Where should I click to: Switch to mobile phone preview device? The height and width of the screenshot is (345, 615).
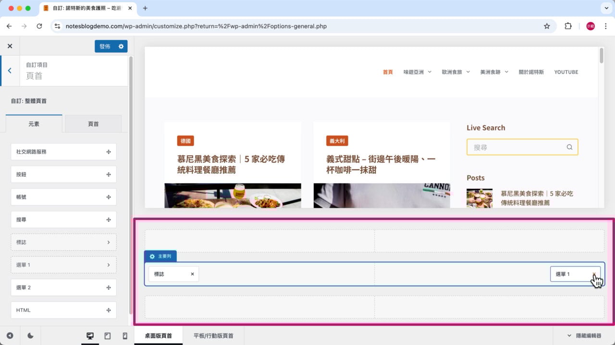point(125,336)
